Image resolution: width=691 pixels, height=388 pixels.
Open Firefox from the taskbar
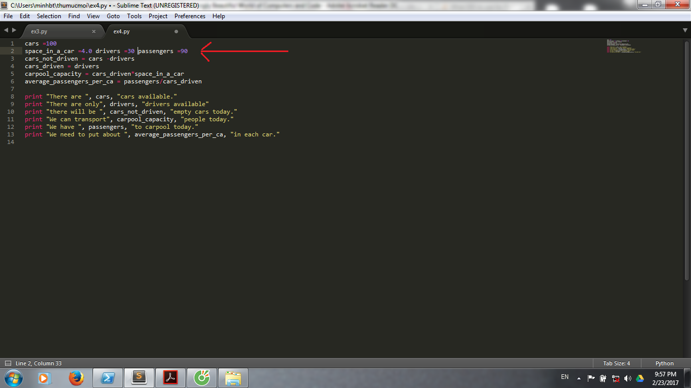click(76, 378)
